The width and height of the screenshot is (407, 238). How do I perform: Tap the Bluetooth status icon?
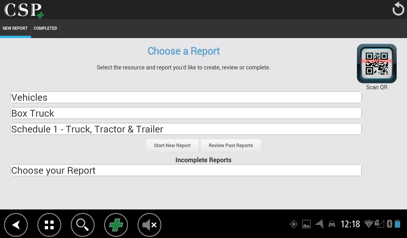tap(389, 224)
